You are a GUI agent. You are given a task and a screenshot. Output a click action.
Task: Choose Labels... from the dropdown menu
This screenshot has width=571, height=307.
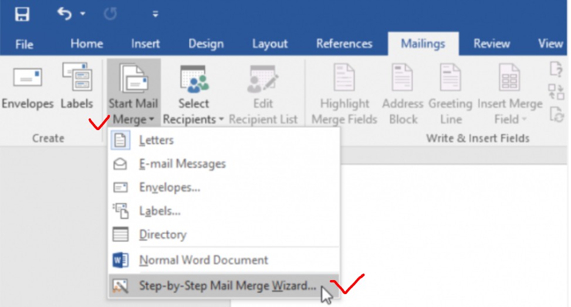click(224, 211)
